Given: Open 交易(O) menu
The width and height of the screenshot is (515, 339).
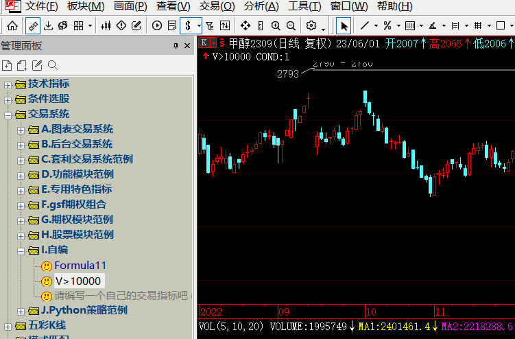Looking at the screenshot, I should pyautogui.click(x=217, y=6).
